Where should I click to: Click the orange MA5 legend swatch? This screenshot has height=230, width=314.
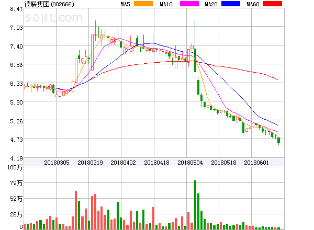143,4
